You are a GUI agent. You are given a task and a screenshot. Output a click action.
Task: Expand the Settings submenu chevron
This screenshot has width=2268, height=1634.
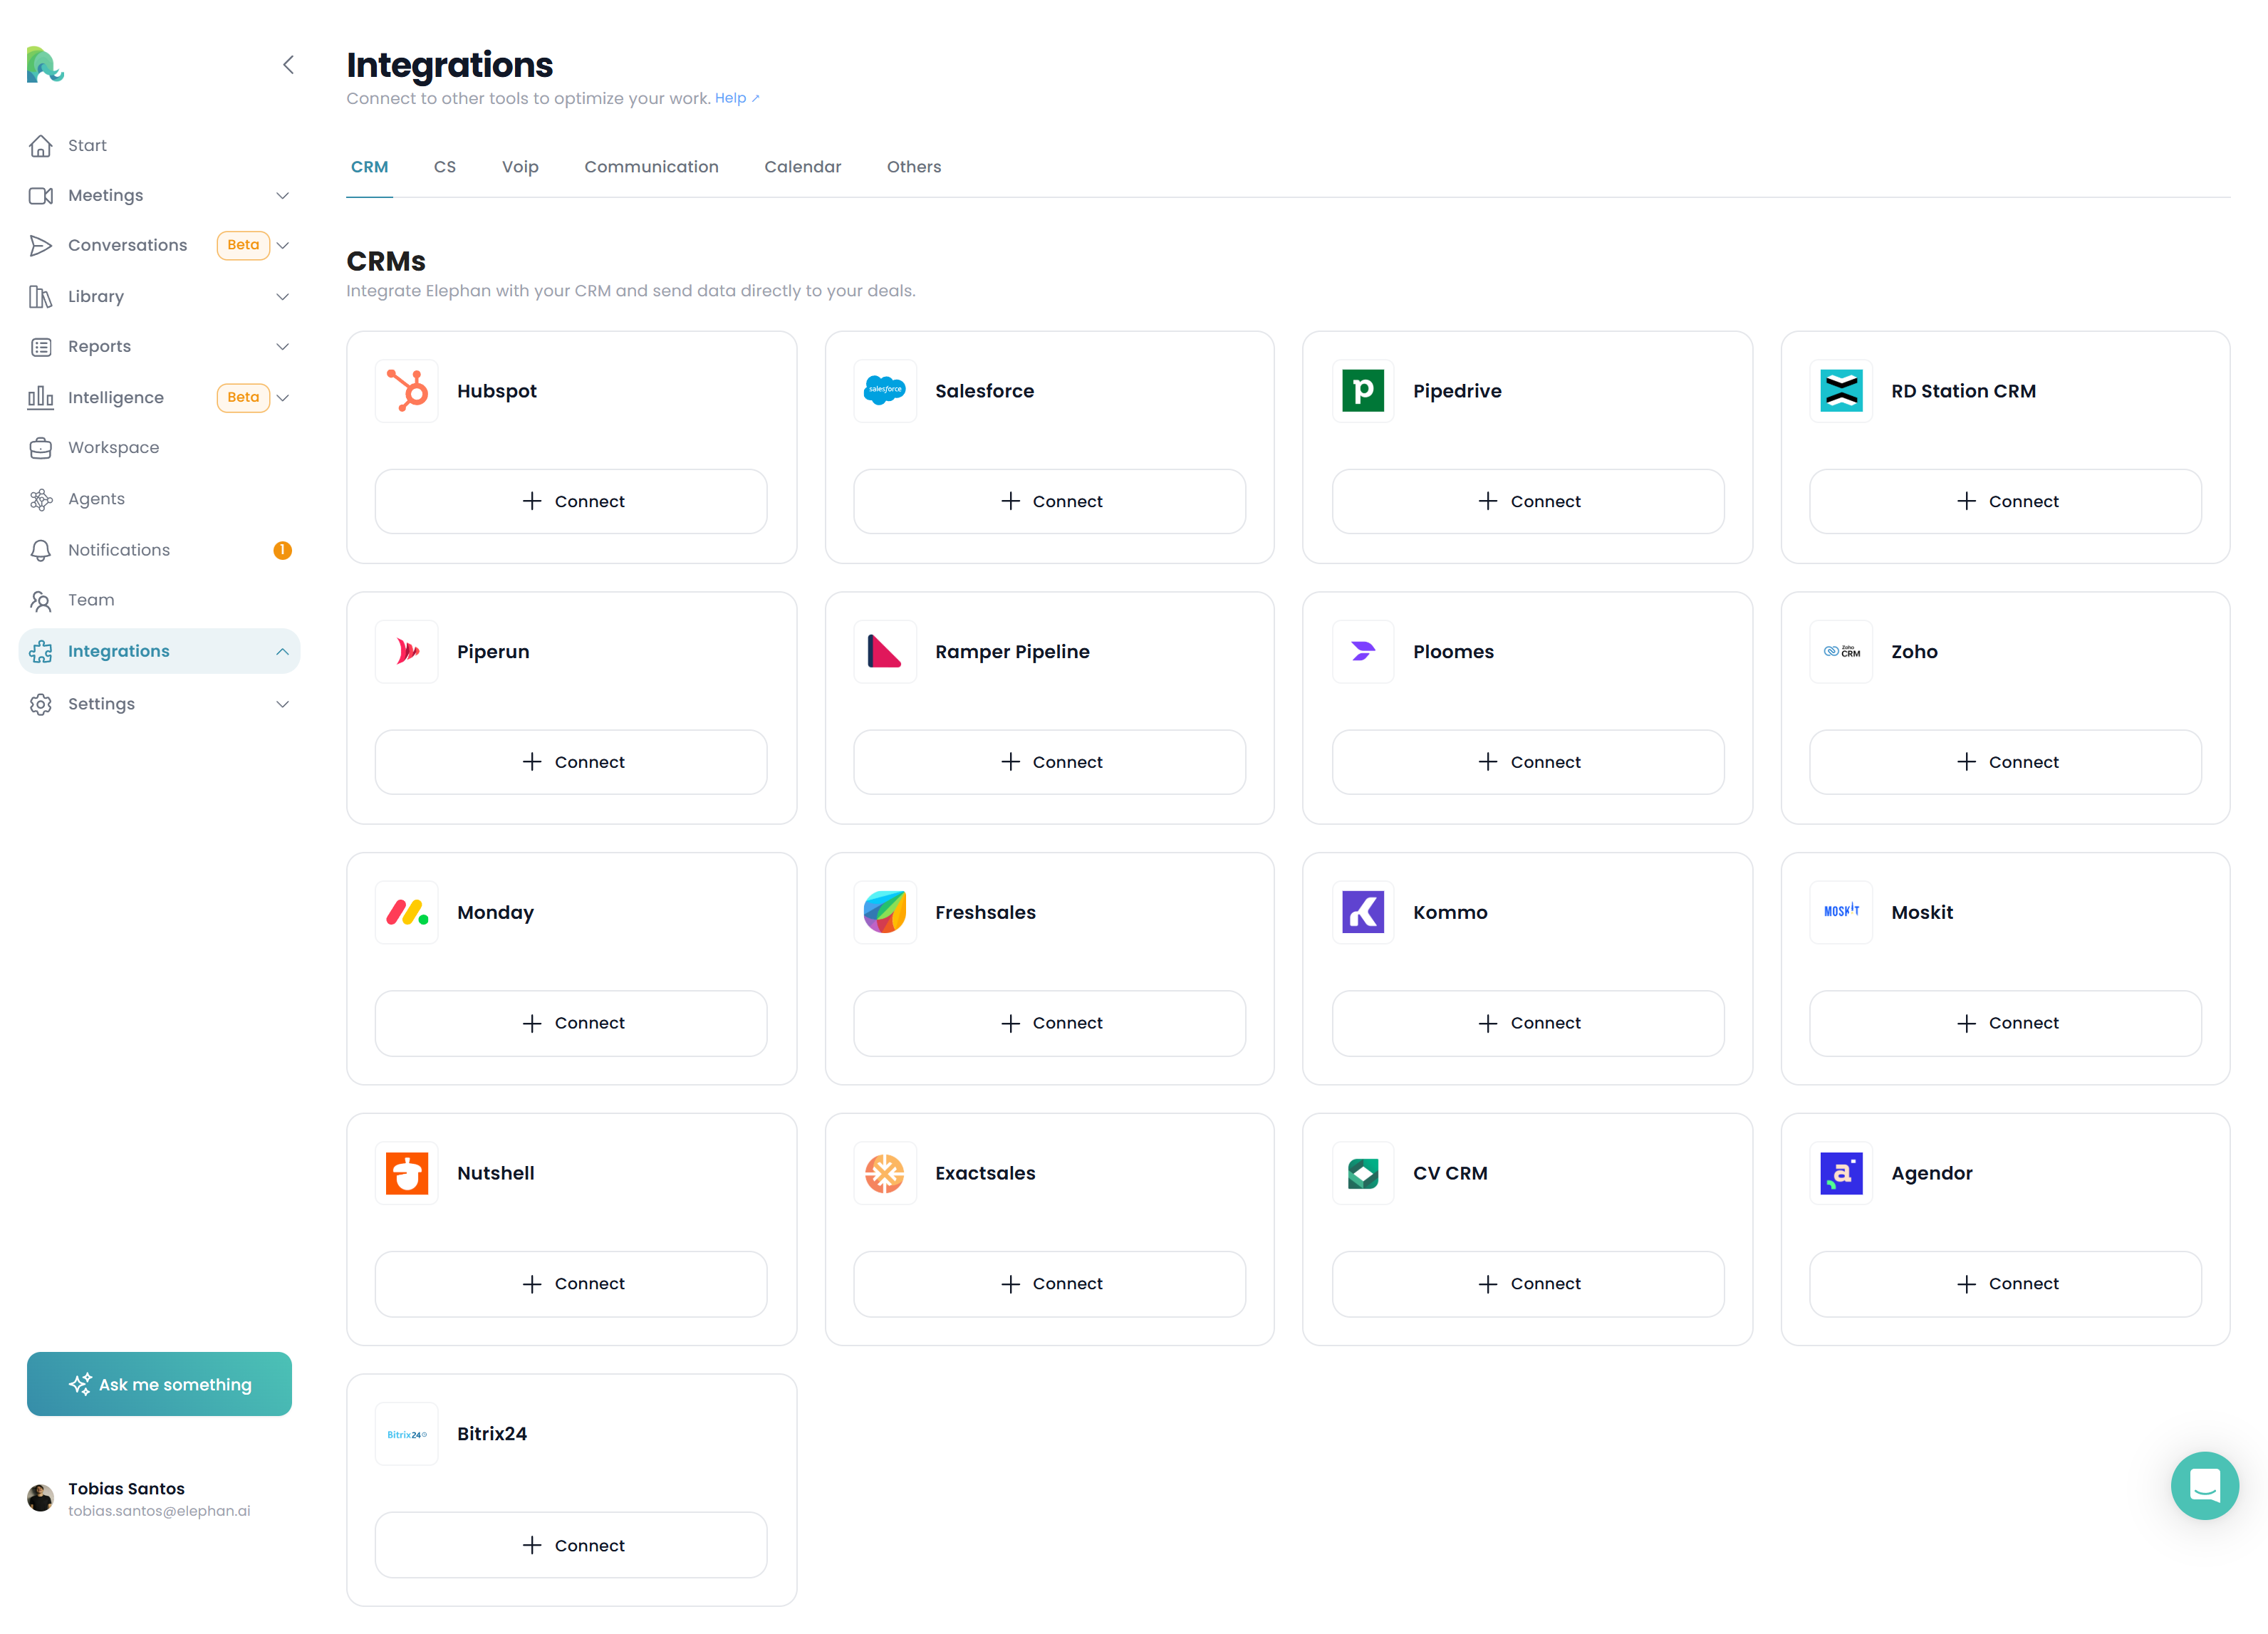[282, 704]
